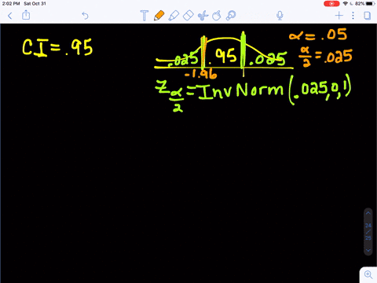This screenshot has height=283, width=377.
Task: Tap the battery status icon
Action: click(x=371, y=4)
